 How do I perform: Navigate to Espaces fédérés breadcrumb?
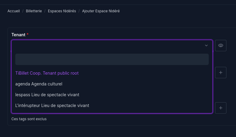[x=62, y=11]
